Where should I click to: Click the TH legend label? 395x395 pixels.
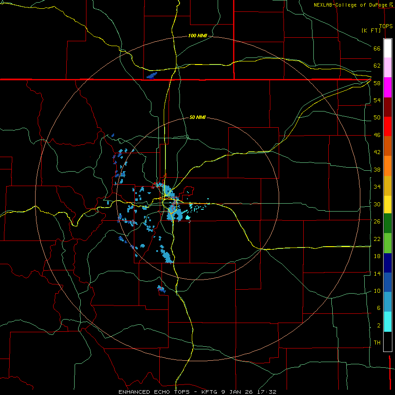(377, 343)
